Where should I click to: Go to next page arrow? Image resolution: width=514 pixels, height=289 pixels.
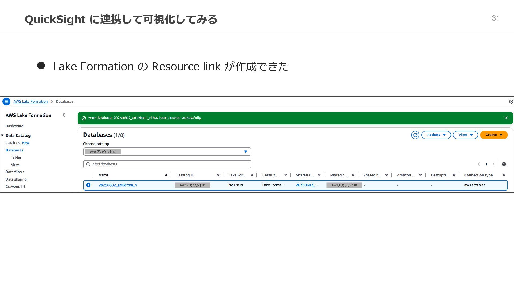[x=493, y=164]
